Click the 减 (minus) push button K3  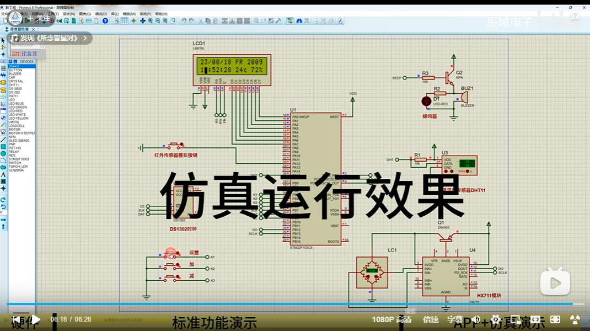(172, 278)
